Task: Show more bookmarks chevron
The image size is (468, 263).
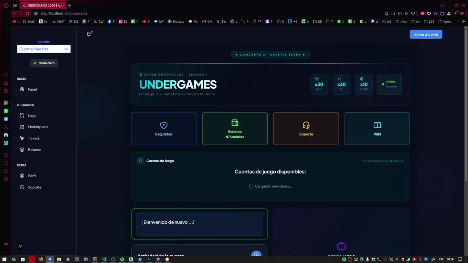Action: (x=463, y=22)
